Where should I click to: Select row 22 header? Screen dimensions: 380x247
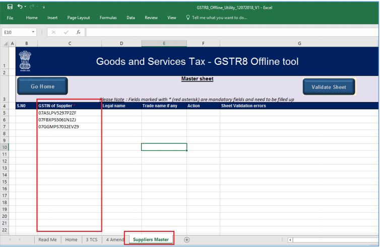tap(5, 230)
